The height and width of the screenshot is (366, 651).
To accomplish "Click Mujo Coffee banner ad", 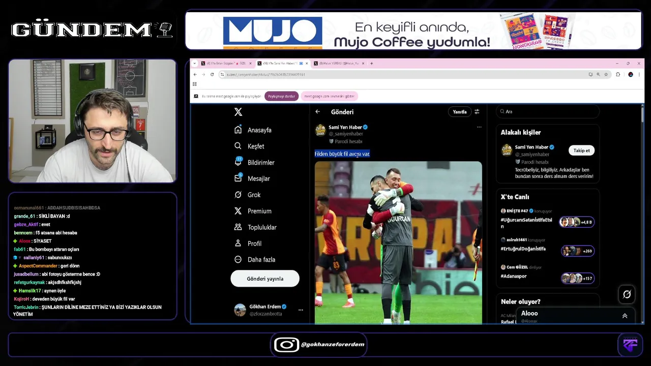I will pyautogui.click(x=413, y=30).
